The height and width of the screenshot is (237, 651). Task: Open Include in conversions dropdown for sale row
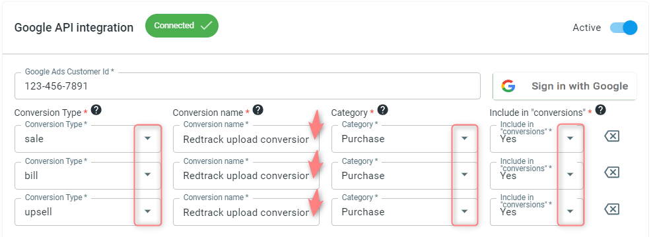pos(570,138)
